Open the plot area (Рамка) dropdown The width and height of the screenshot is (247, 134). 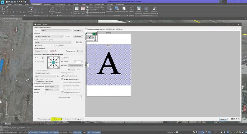click(41, 51)
